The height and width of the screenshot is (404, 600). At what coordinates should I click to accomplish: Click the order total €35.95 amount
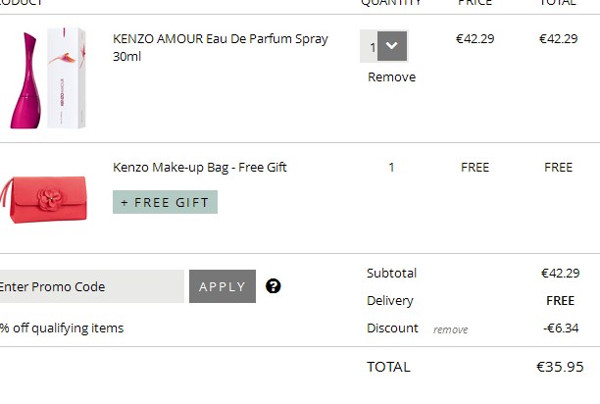coord(559,368)
